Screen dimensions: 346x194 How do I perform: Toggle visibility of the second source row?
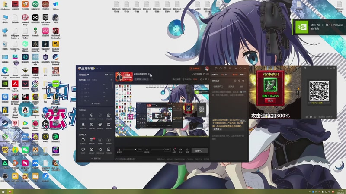click(x=107, y=88)
